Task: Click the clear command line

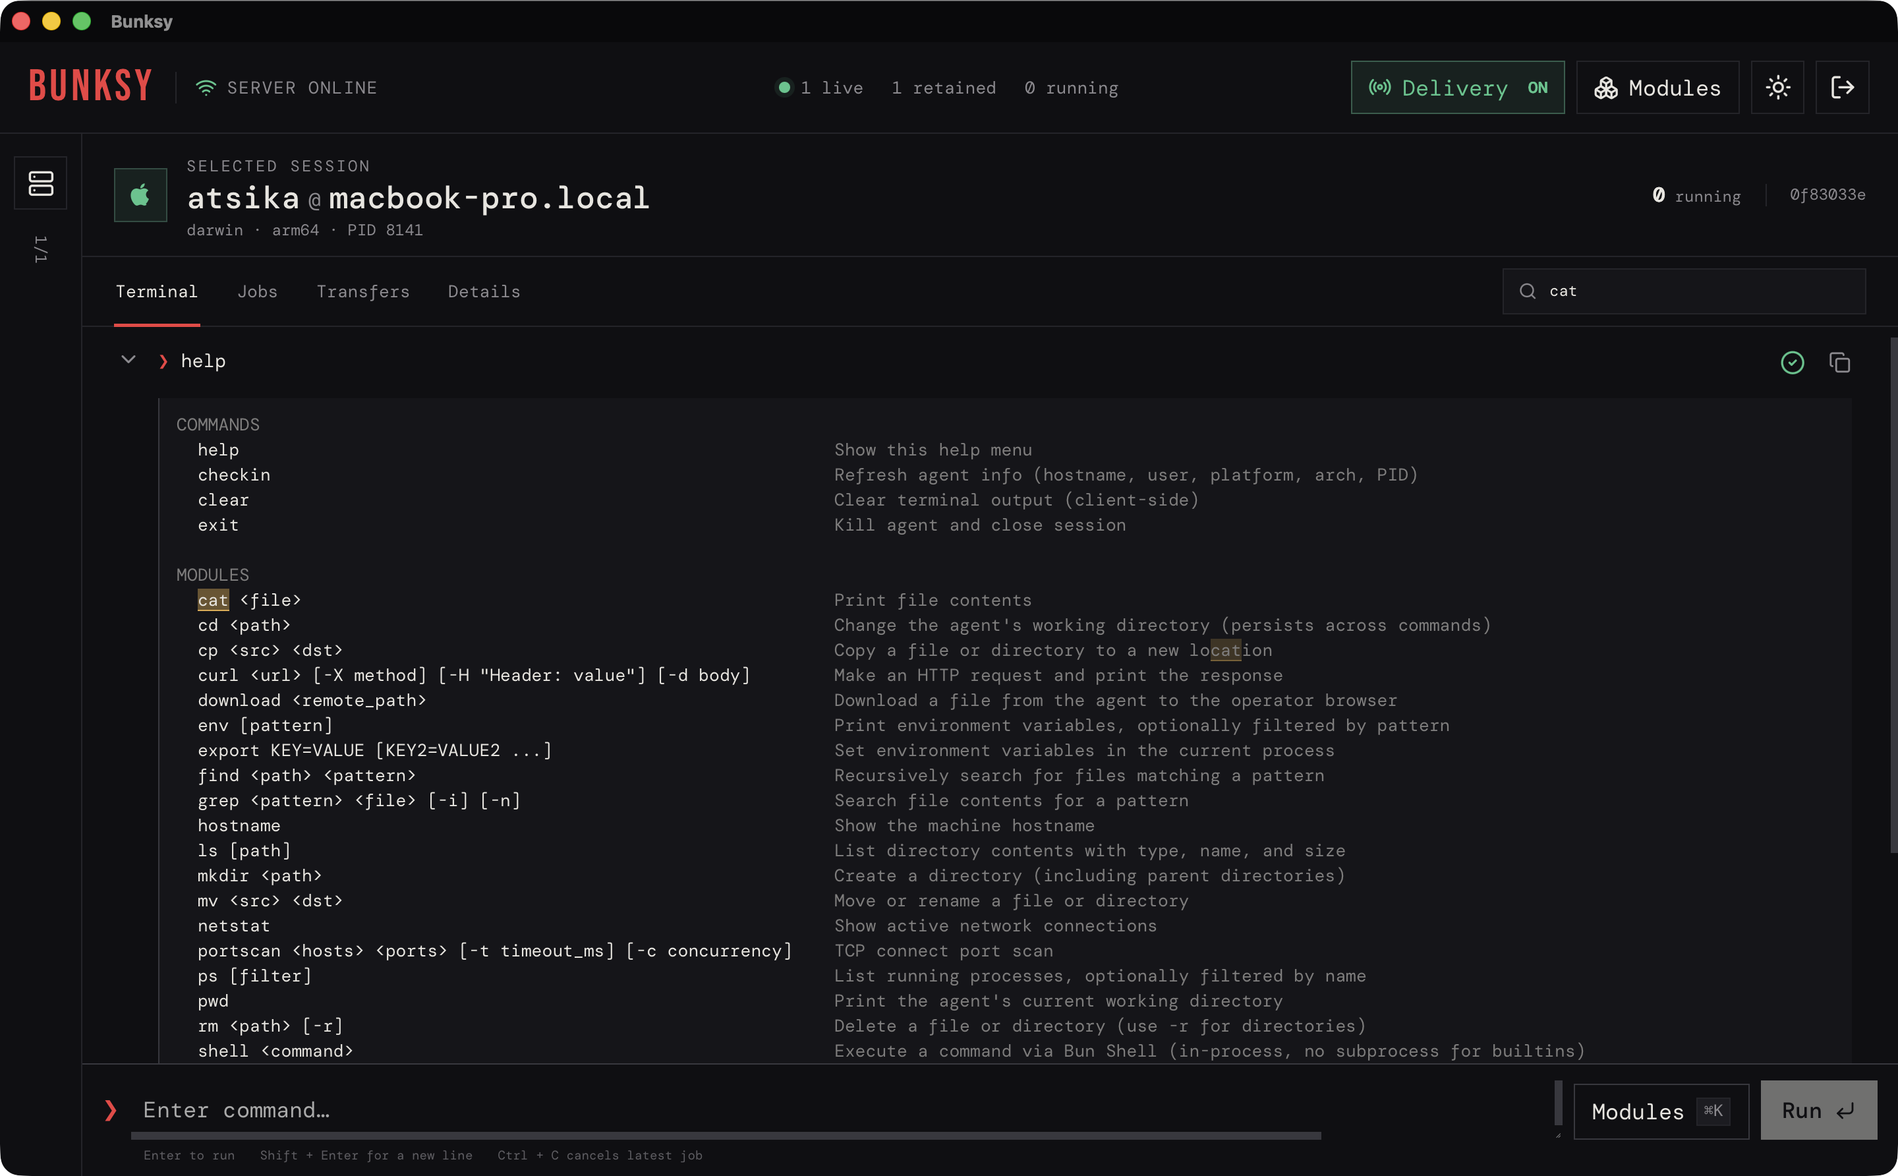Action: click(223, 499)
